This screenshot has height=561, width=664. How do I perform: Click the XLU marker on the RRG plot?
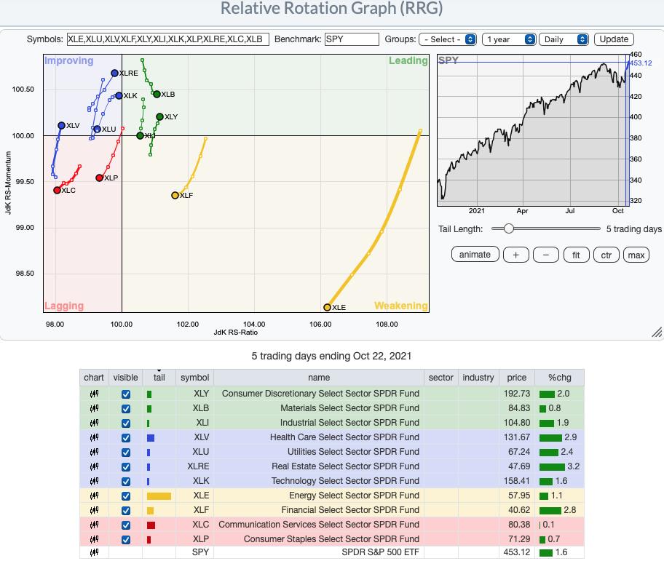pos(97,129)
